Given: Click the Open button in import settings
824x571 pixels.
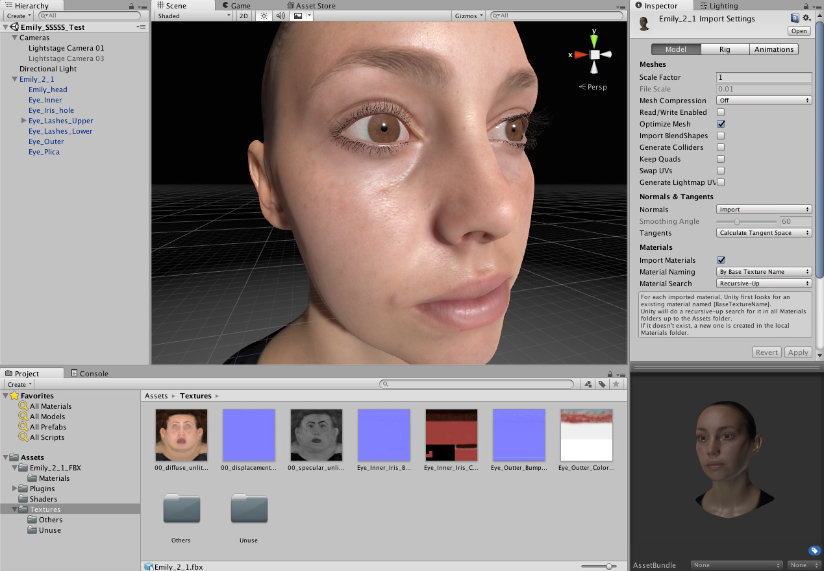Looking at the screenshot, I should (x=799, y=30).
